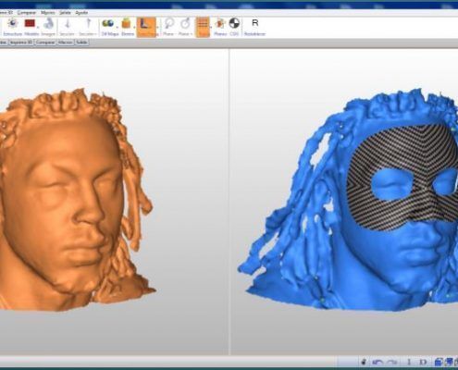Switch to the Macros tab below toolbar
The width and height of the screenshot is (458, 370).
click(x=66, y=43)
